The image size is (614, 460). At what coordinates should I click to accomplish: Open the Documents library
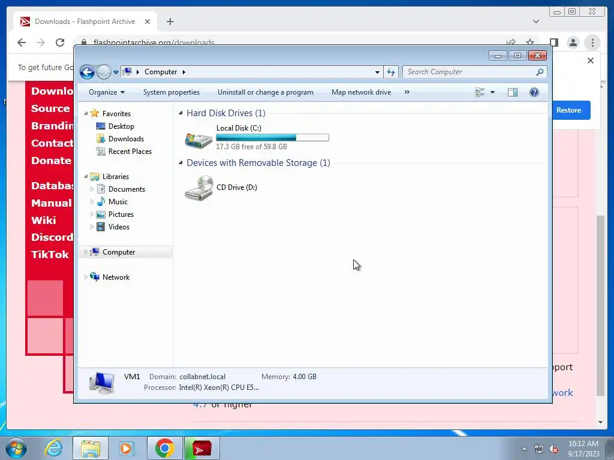click(x=127, y=189)
